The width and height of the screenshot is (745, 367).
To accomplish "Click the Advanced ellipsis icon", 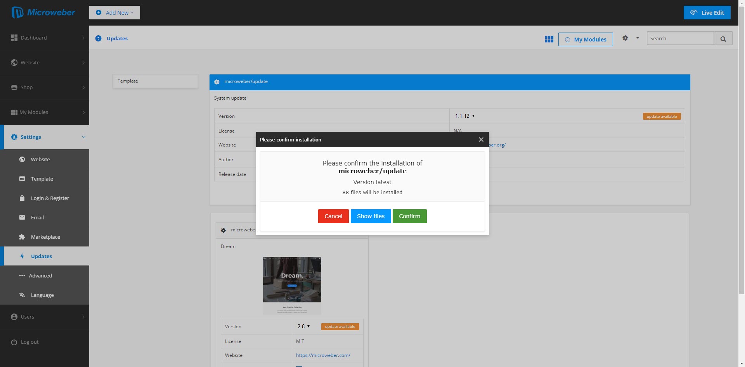I will pyautogui.click(x=22, y=276).
